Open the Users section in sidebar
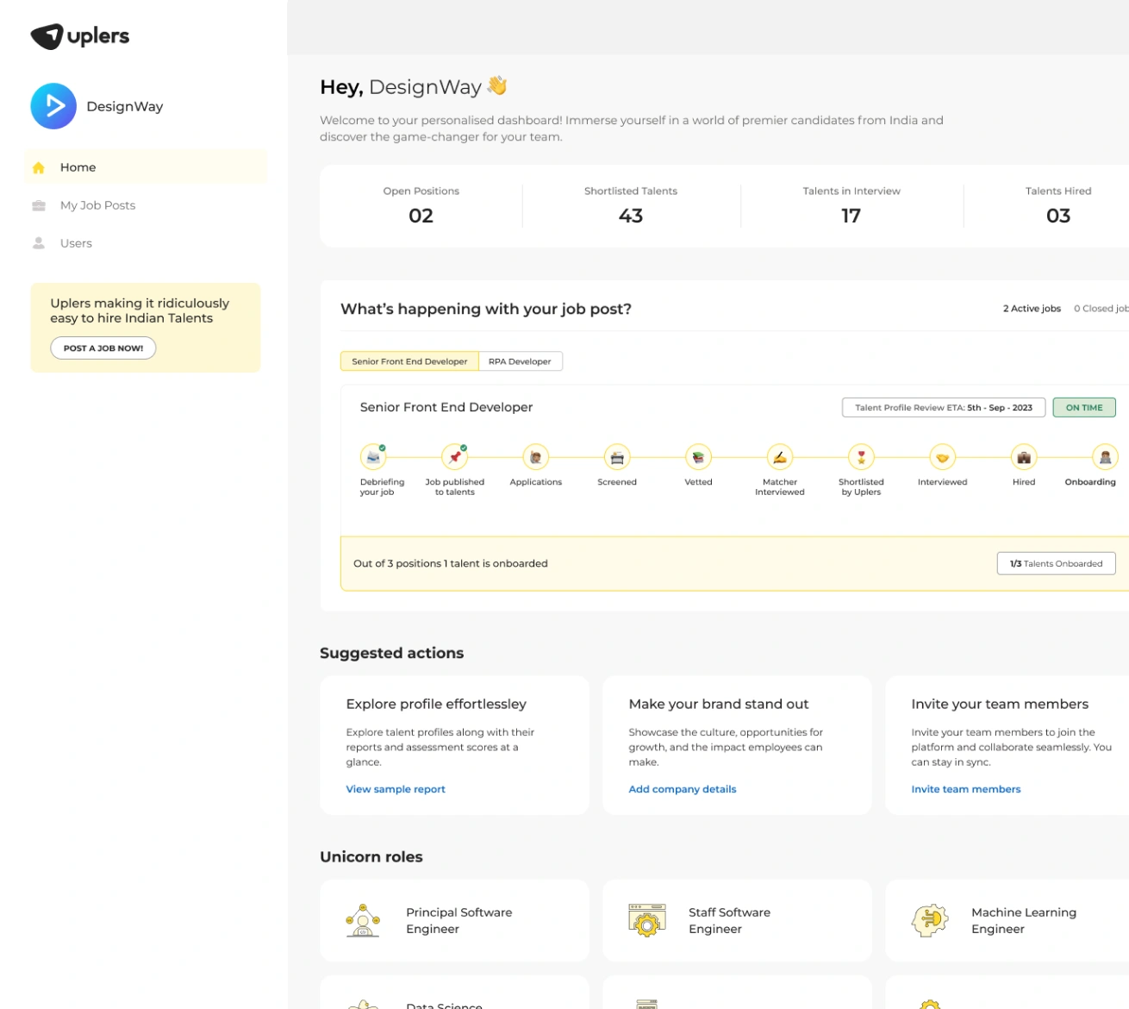Screen dimensions: 1129x1009 tap(76, 243)
